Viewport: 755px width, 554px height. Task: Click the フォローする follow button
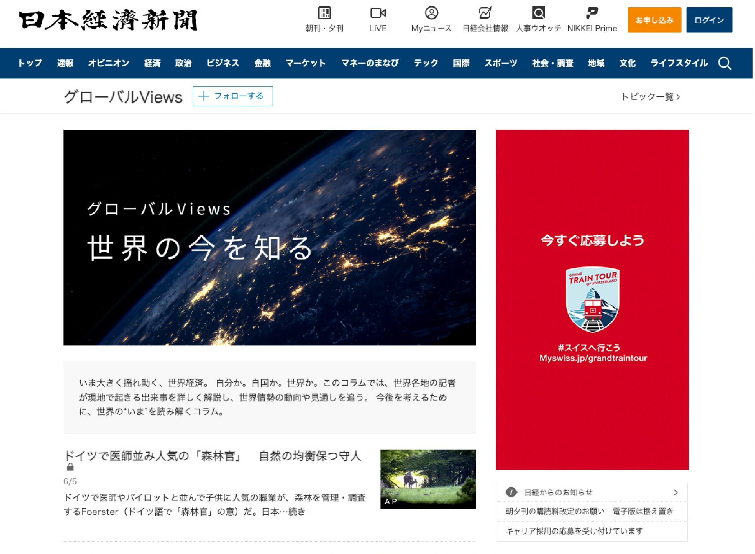[233, 96]
